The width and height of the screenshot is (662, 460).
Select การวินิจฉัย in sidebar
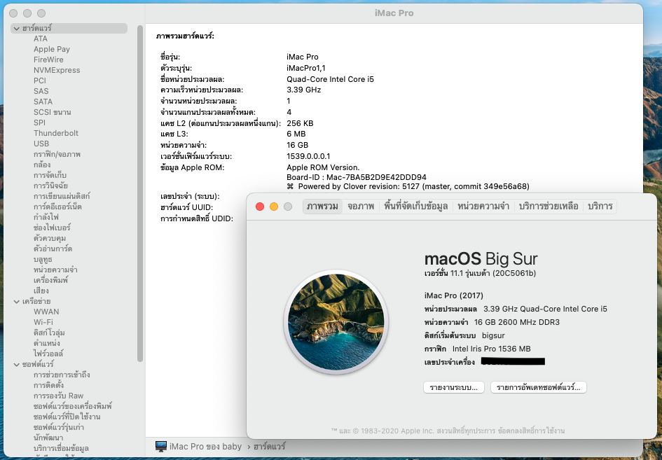pos(50,186)
